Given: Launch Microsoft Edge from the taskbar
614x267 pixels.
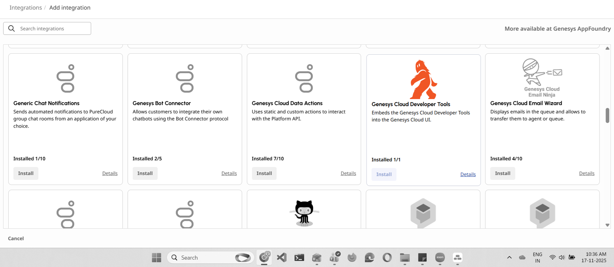Looking at the screenshot, I should coord(370,257).
